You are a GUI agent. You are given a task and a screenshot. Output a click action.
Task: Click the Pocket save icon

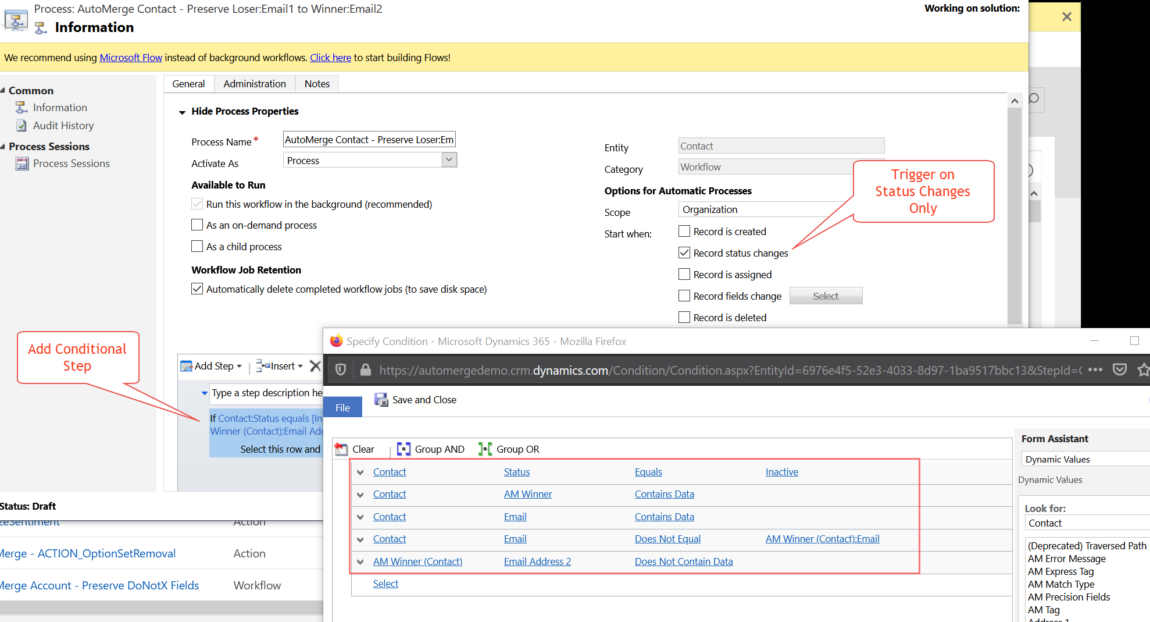(x=1120, y=370)
